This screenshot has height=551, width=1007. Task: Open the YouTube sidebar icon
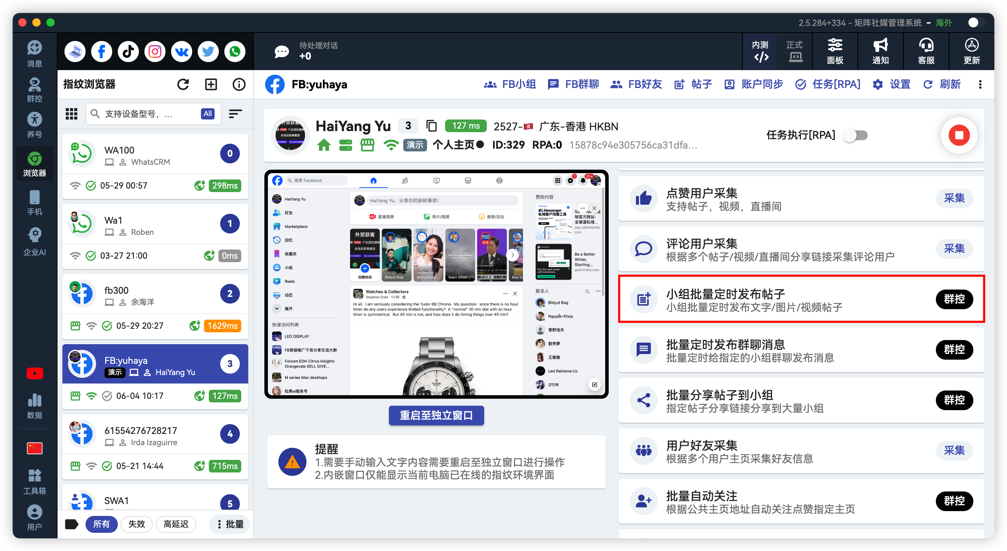pos(34,373)
